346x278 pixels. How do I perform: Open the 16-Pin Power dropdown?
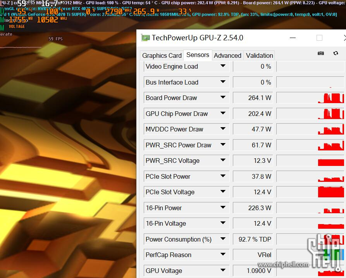tap(223, 207)
